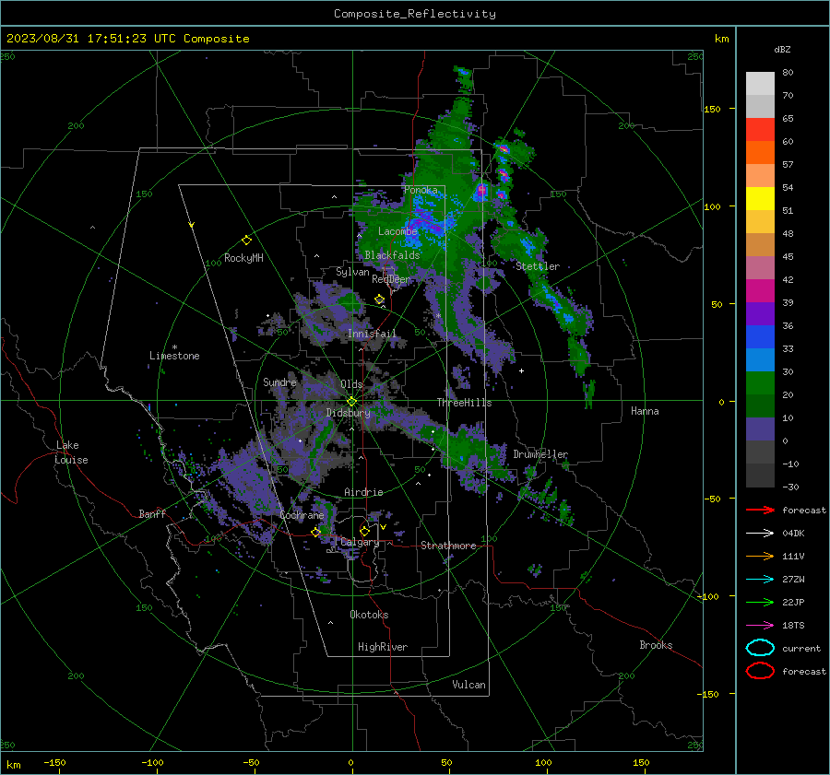Select the slate 10-0 dBZ swatch

760,429
